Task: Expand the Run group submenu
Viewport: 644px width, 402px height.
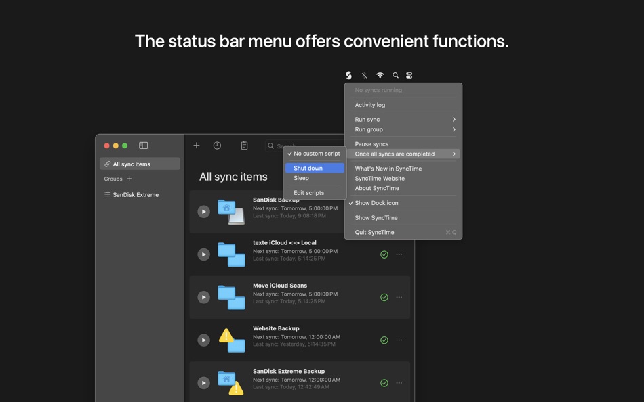Action: 403,129
